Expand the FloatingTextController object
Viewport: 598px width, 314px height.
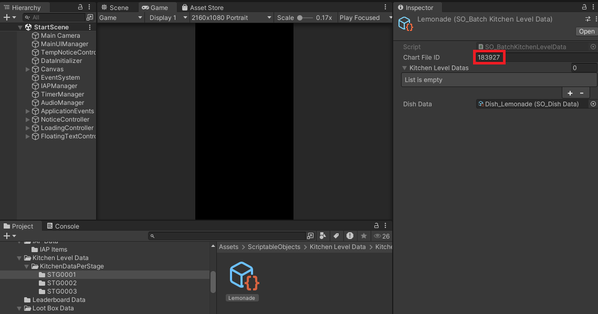[27, 136]
